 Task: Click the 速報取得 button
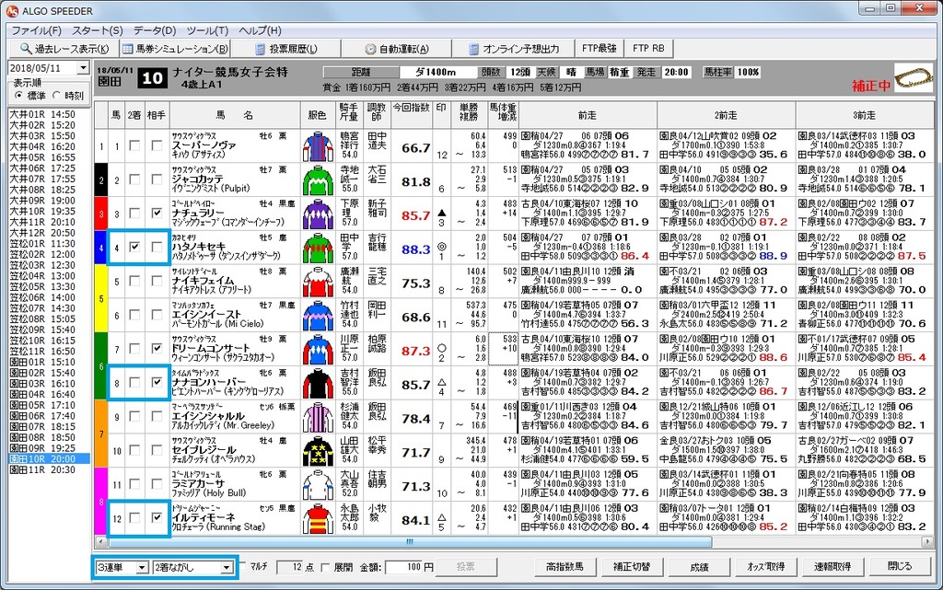(x=832, y=567)
